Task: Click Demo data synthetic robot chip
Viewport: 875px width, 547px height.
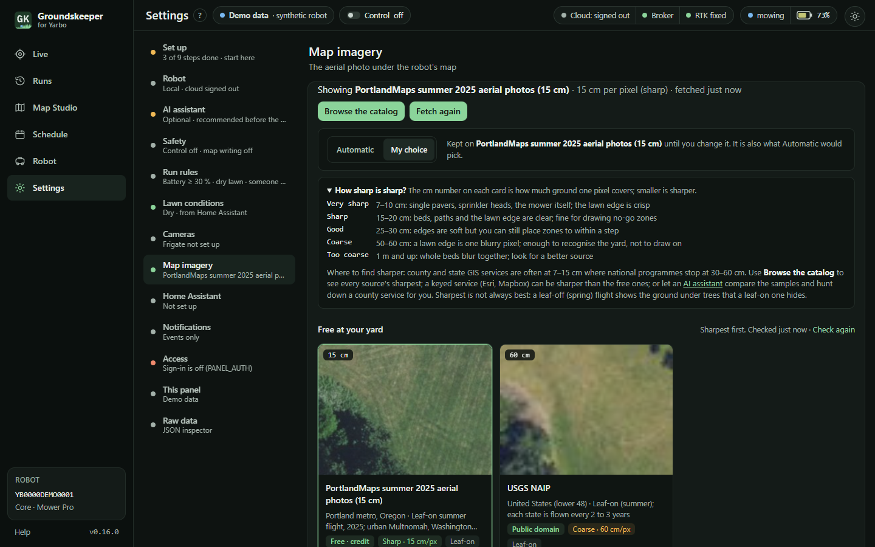Action: pos(273,15)
